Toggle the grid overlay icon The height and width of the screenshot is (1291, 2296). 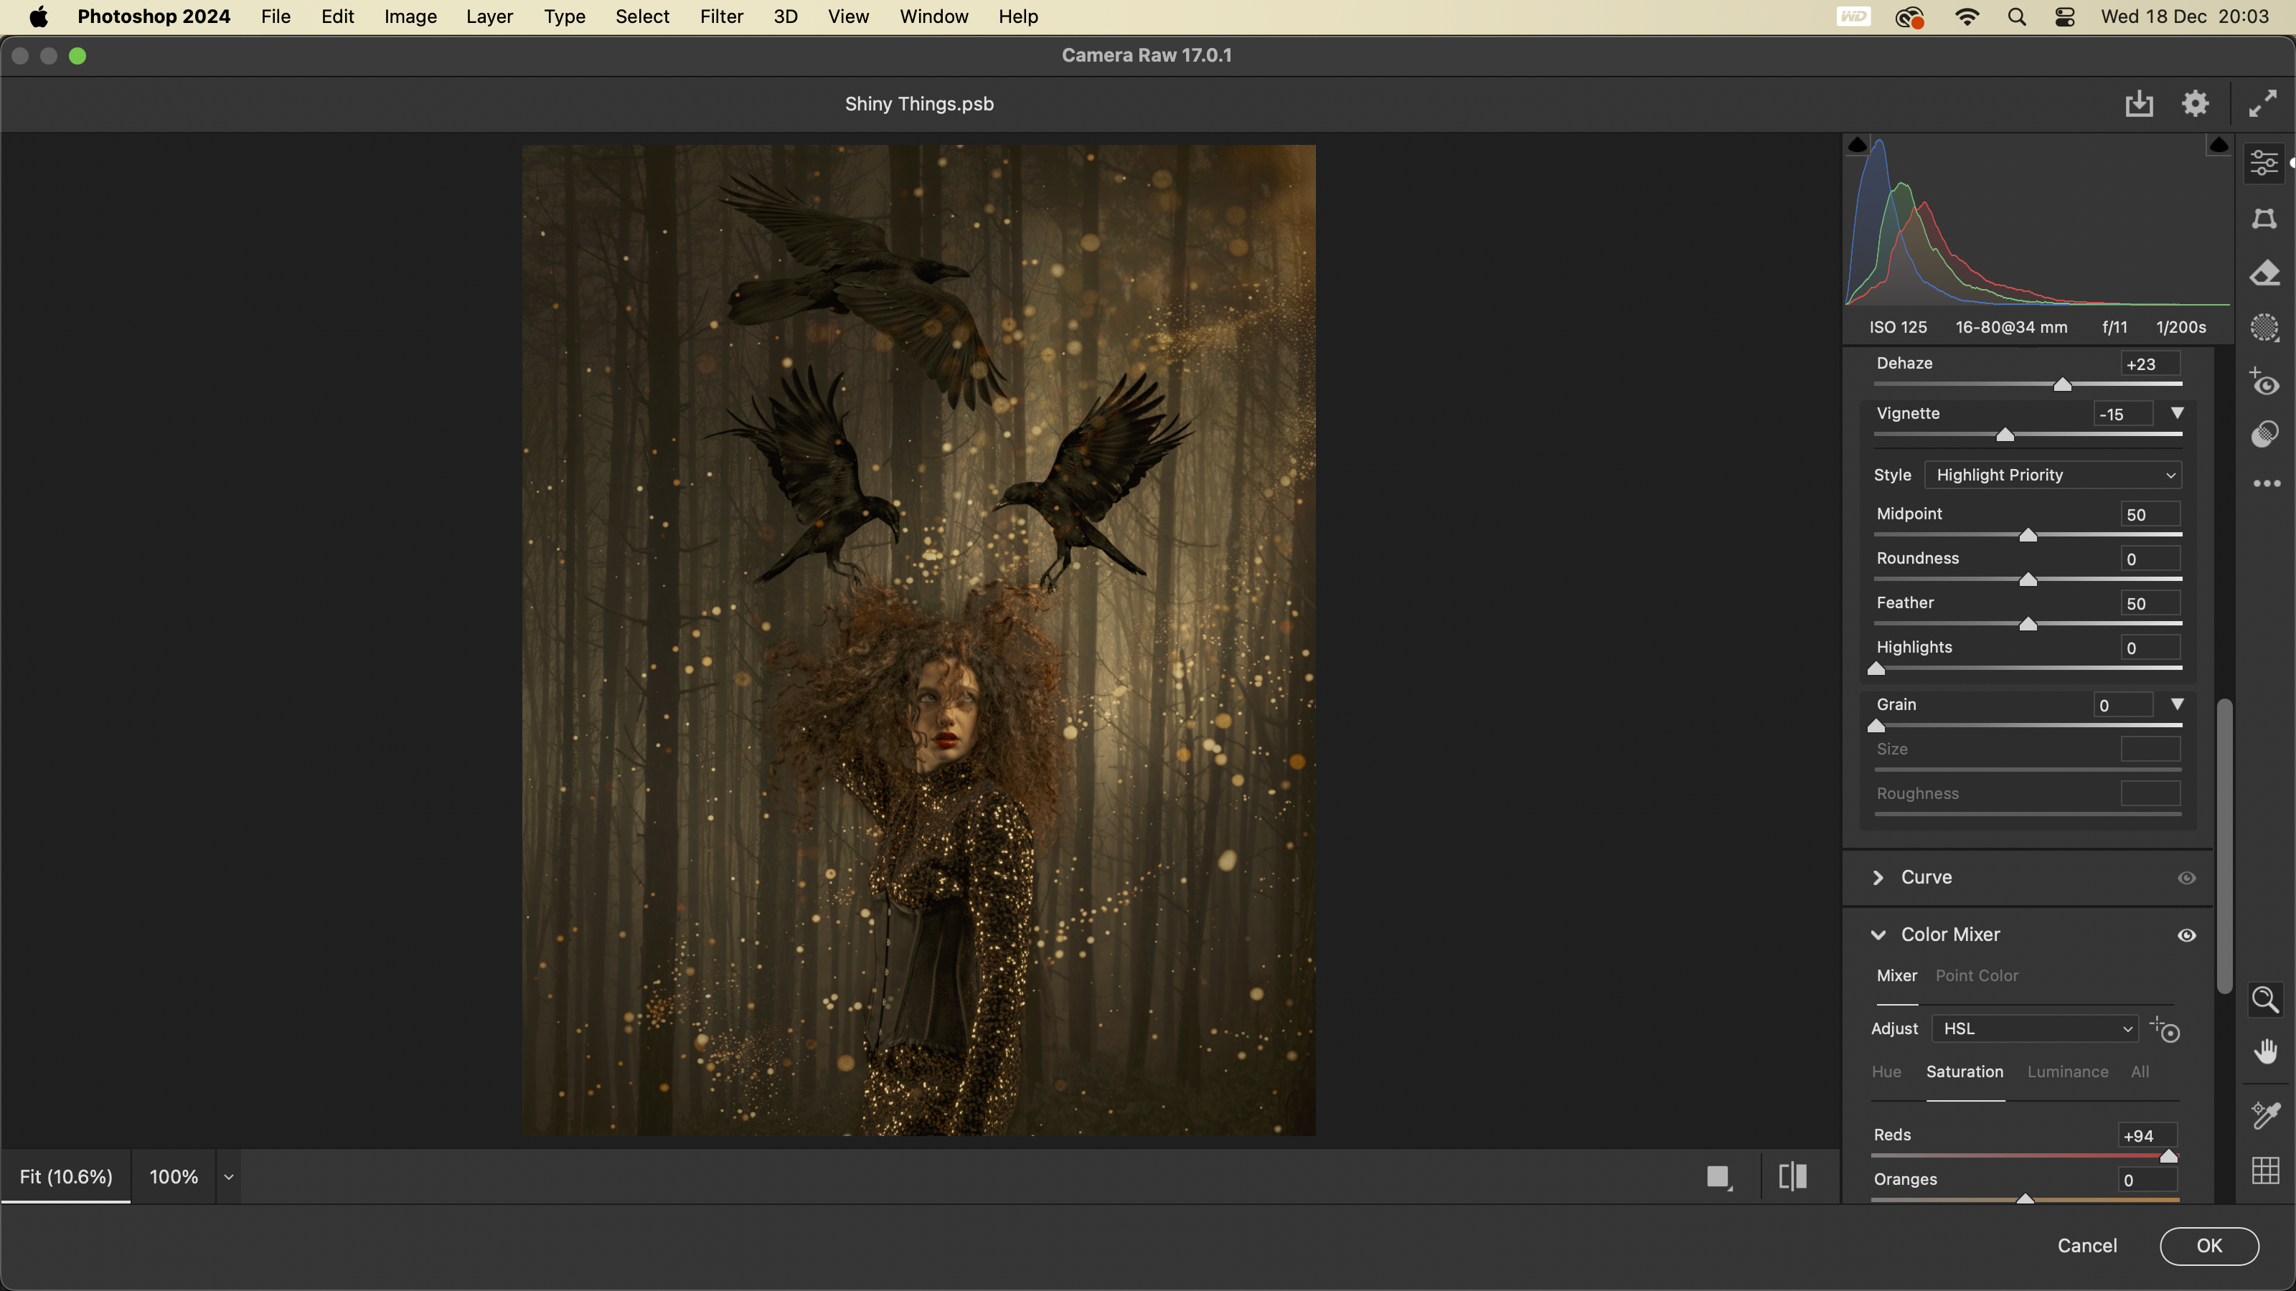point(2265,1171)
